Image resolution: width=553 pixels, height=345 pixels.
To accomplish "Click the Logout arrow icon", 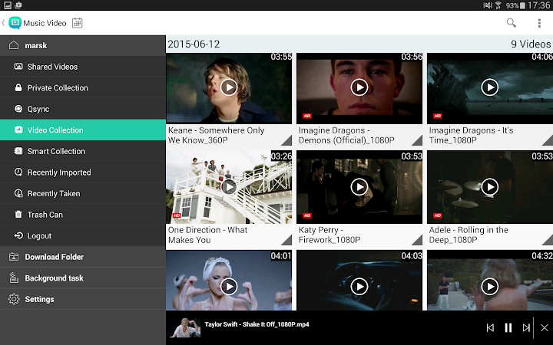I will (x=18, y=235).
